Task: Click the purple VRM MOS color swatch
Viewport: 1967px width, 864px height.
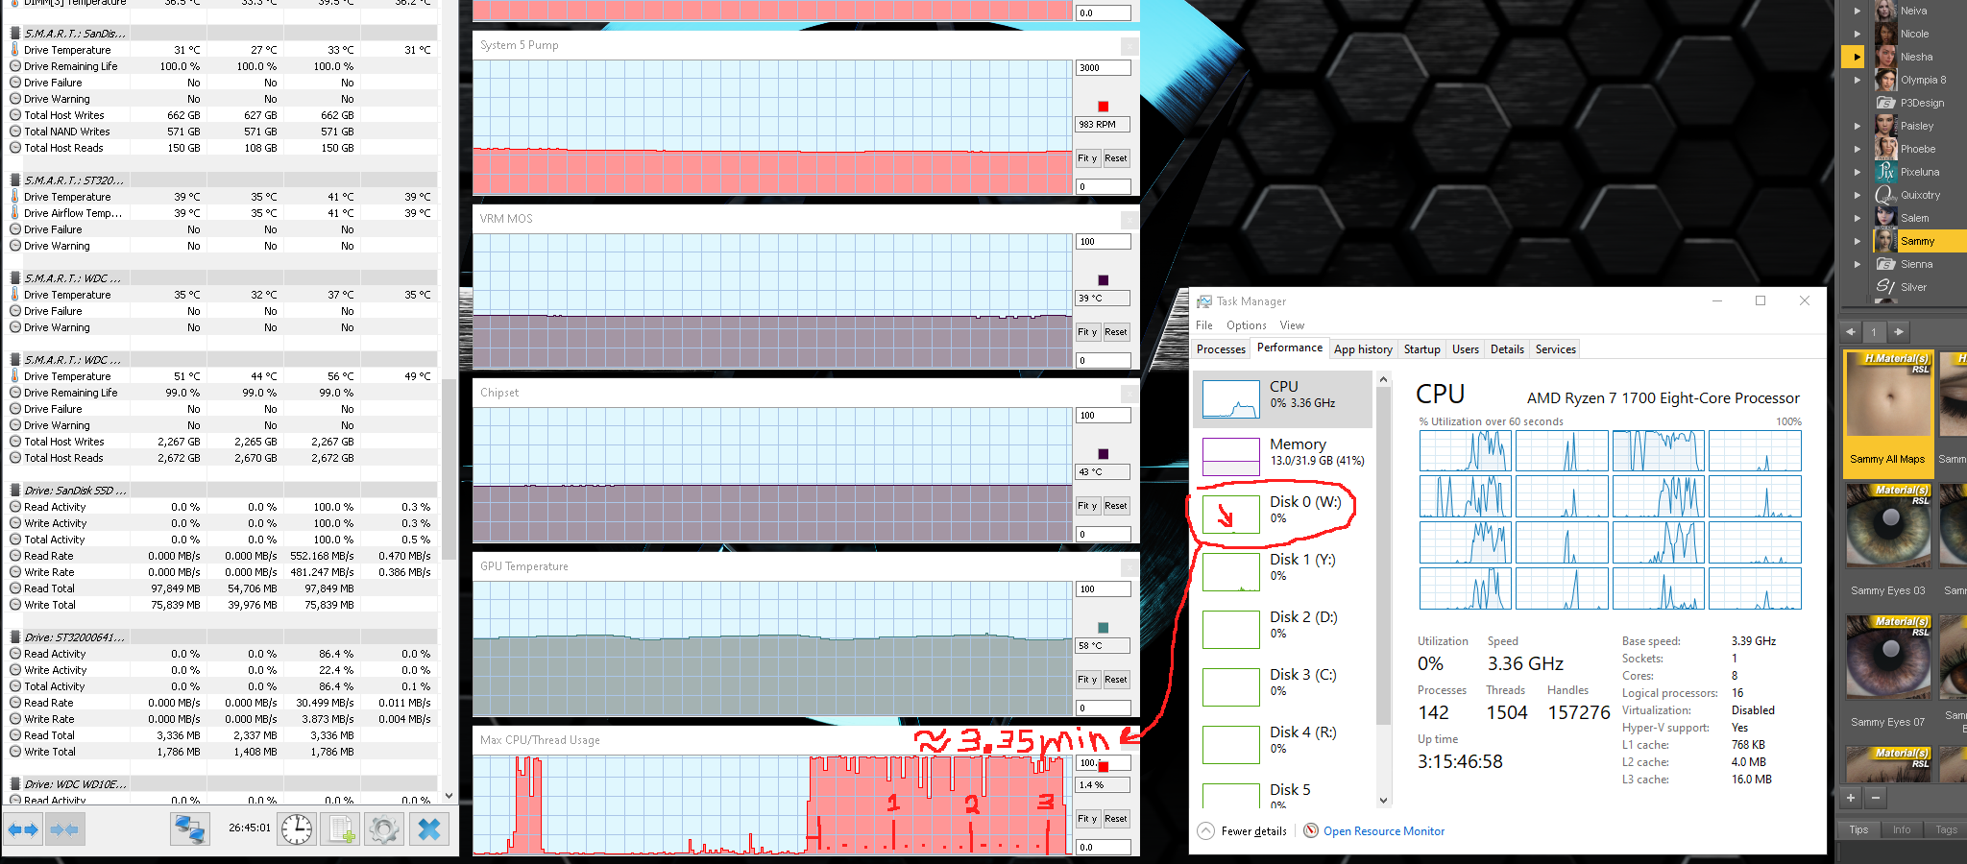Action: (x=1104, y=280)
